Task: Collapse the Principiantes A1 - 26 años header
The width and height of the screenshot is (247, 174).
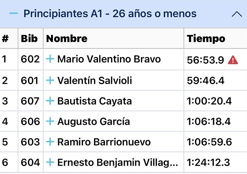Action: pos(110,14)
